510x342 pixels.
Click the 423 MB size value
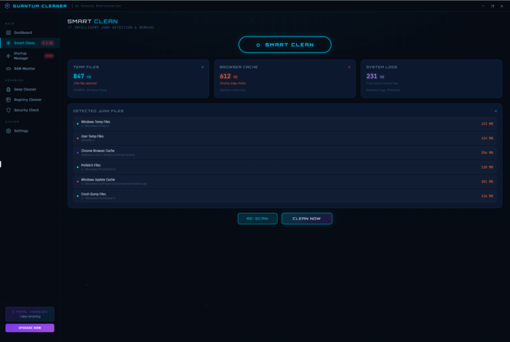[487, 124]
